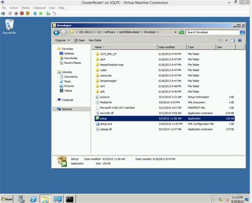The width and height of the screenshot is (252, 203).
Task: Click the PowerShell icon on the taskbar
Action: 33,199
